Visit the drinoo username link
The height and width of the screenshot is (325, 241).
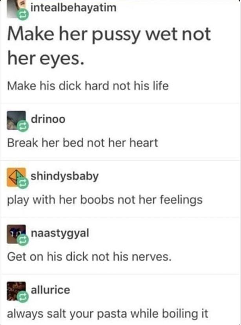[48, 119]
